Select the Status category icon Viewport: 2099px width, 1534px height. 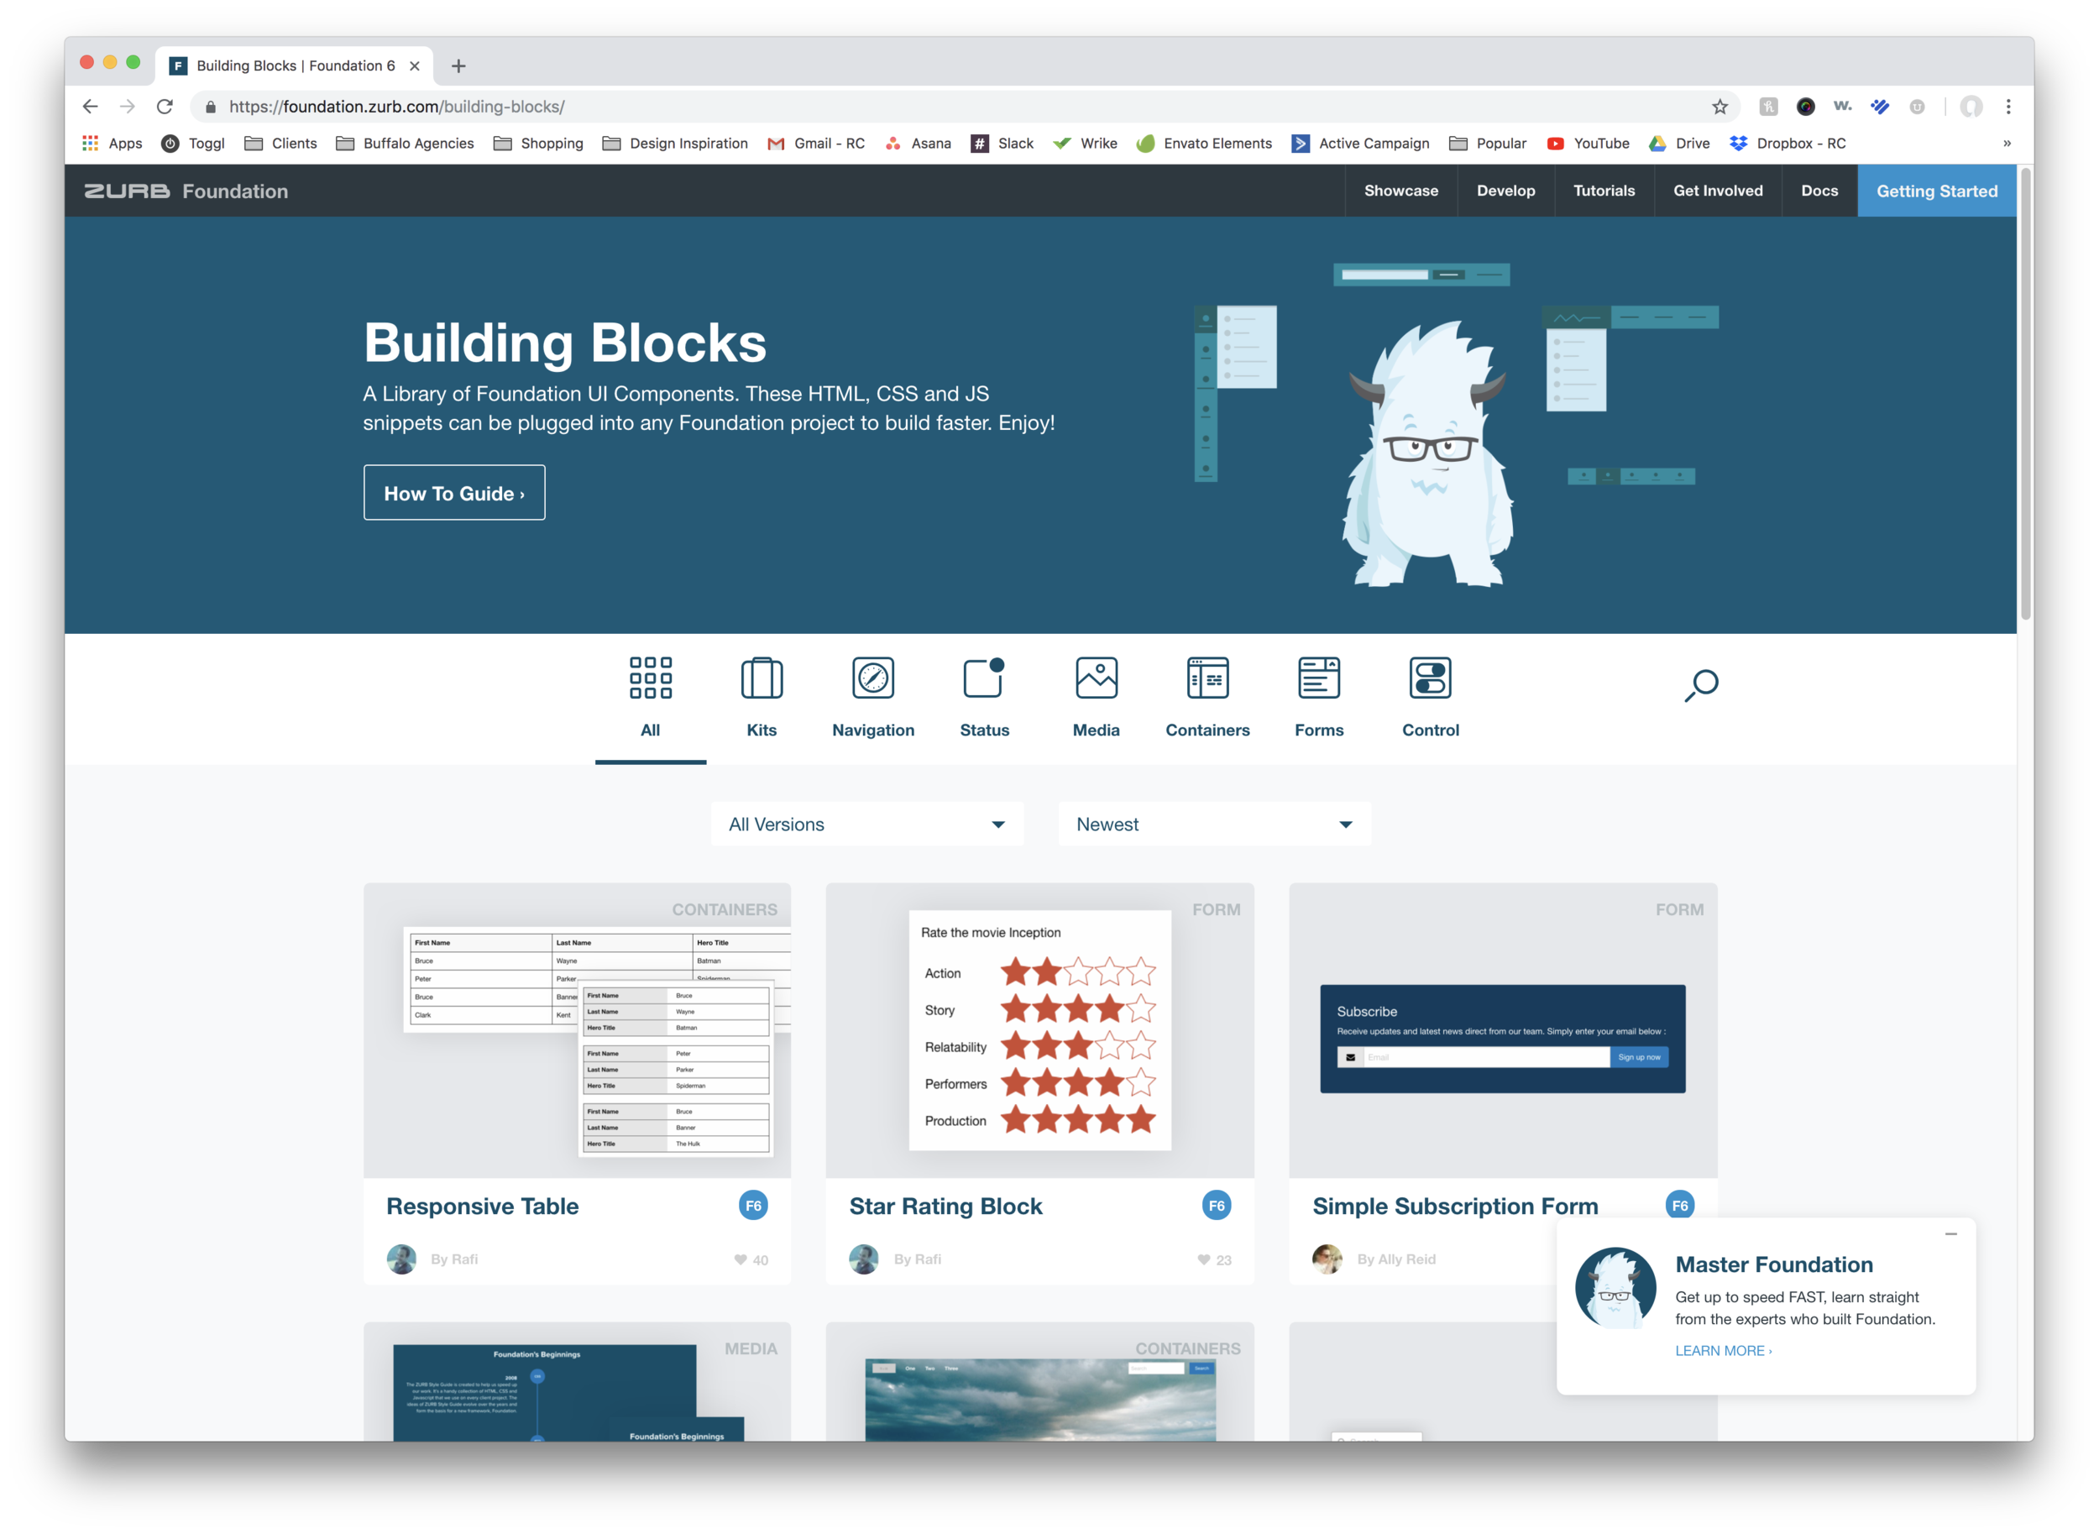pos(984,678)
